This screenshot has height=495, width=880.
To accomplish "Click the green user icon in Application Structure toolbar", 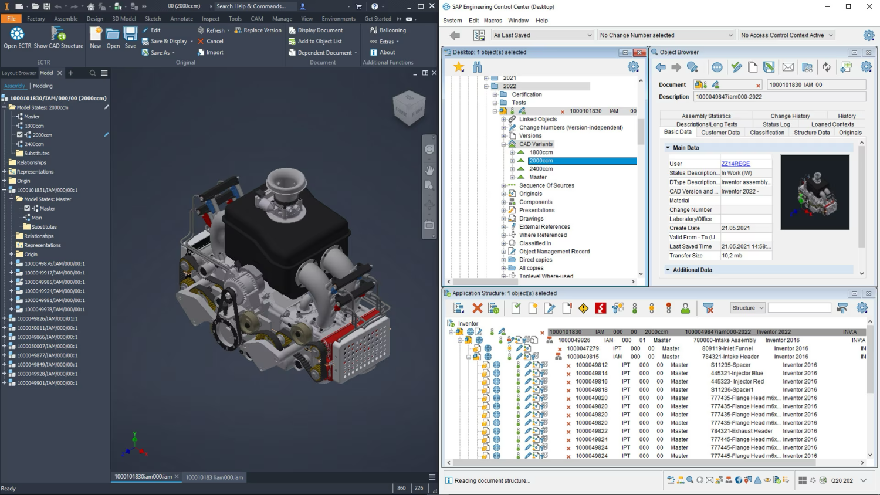I will tap(685, 308).
